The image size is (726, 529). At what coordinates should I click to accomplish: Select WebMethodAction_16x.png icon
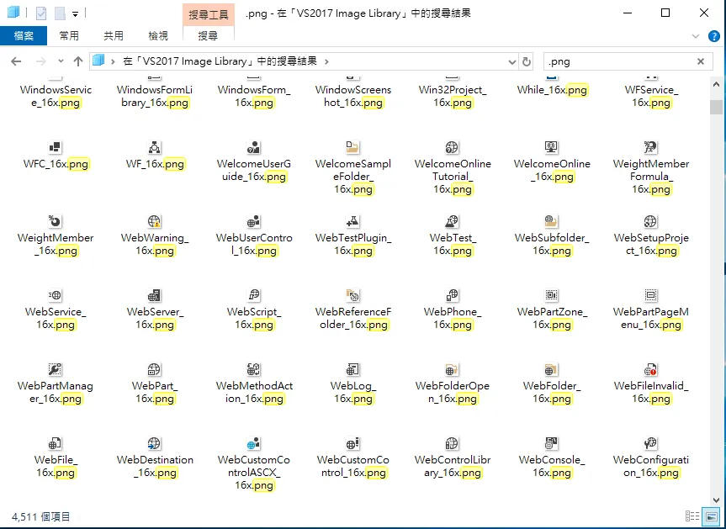pos(254,370)
